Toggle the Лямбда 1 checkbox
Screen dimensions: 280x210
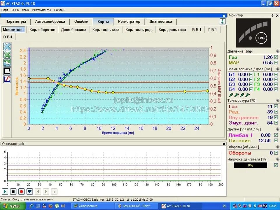(x=276, y=135)
